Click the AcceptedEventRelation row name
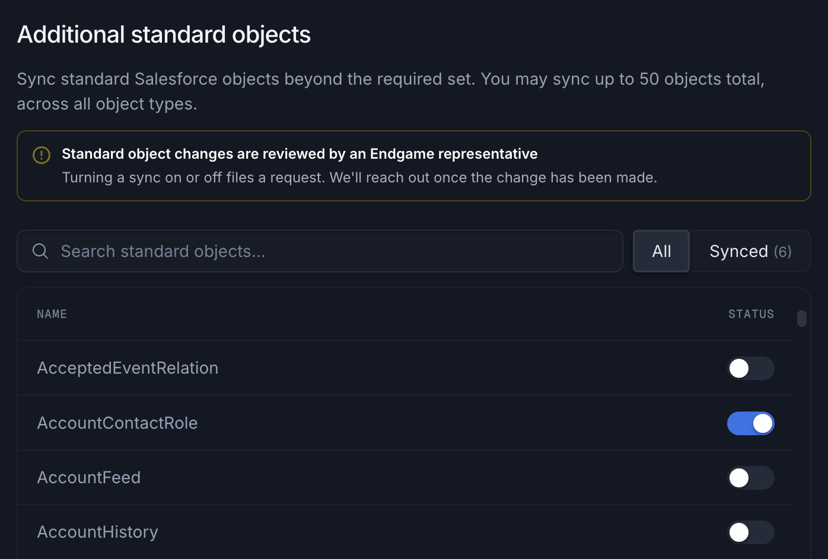This screenshot has width=828, height=559. (x=128, y=368)
